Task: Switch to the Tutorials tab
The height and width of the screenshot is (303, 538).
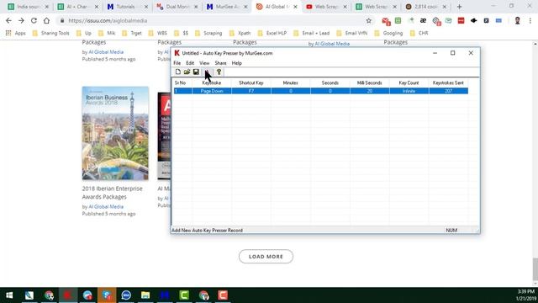Action: 128,7
